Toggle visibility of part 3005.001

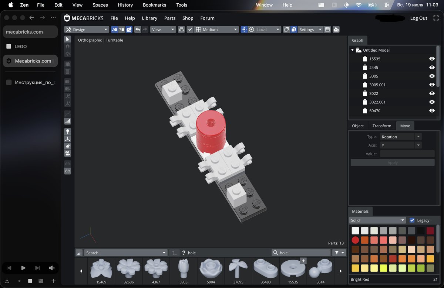point(432,85)
